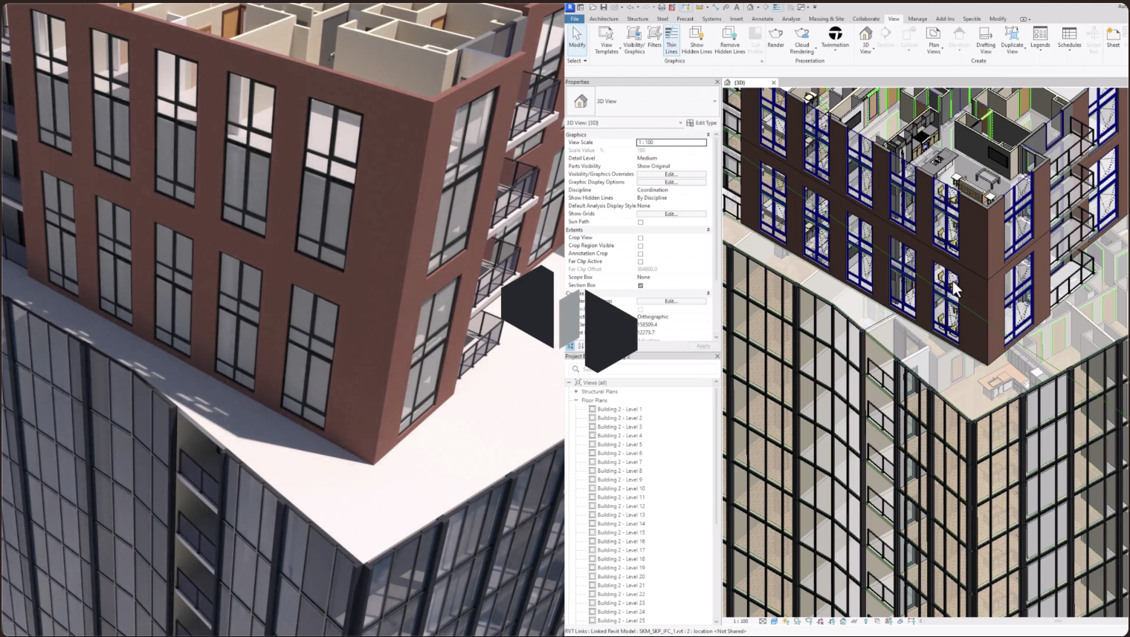Image resolution: width=1130 pixels, height=637 pixels.
Task: Tick the Crop View checkbox
Action: point(640,238)
